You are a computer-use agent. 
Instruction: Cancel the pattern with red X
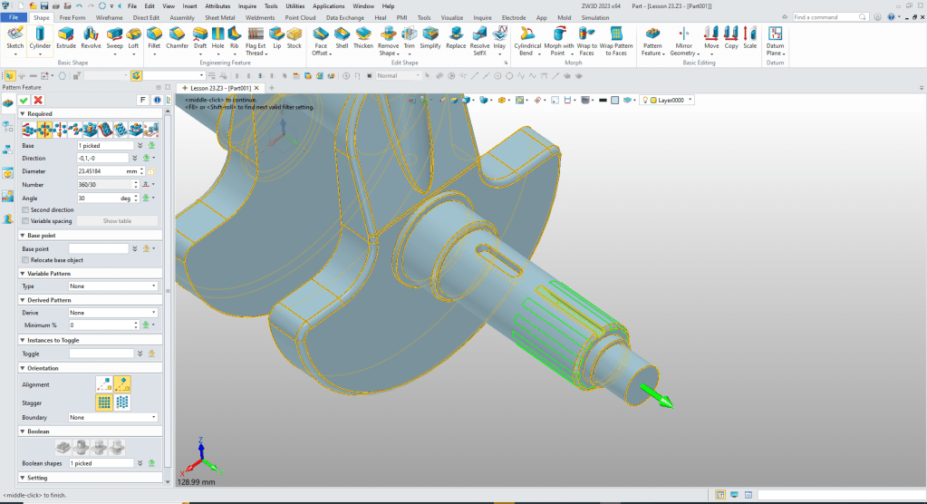(38, 100)
